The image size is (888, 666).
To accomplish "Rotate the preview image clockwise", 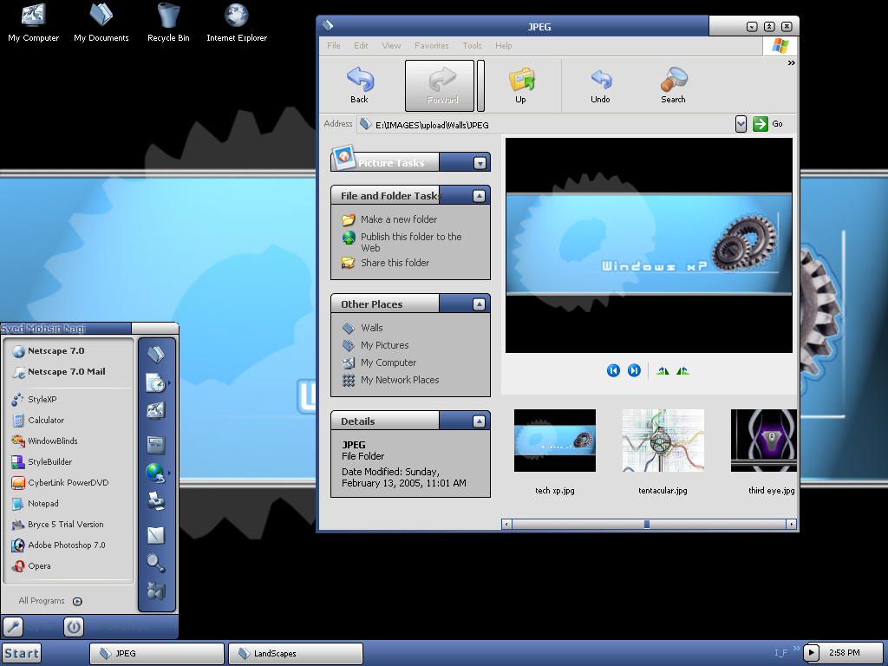I will 663,371.
